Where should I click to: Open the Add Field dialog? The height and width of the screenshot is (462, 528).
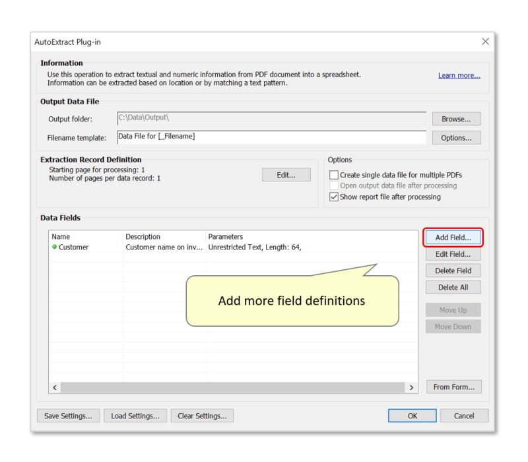pos(453,238)
